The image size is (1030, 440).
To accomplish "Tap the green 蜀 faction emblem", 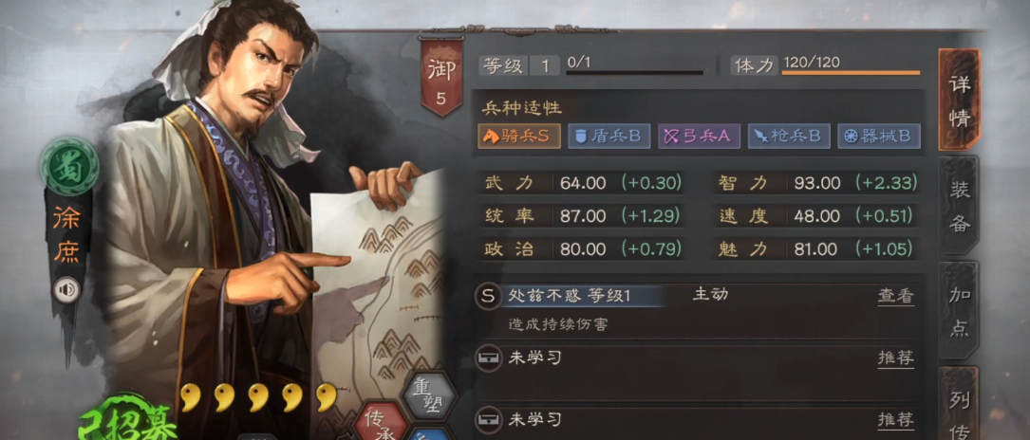I will point(69,167).
